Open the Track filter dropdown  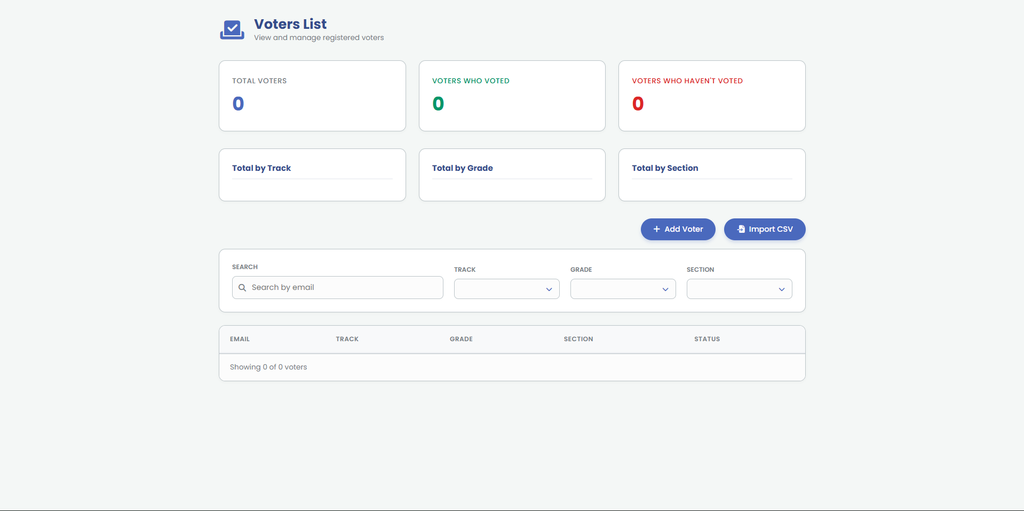(506, 289)
